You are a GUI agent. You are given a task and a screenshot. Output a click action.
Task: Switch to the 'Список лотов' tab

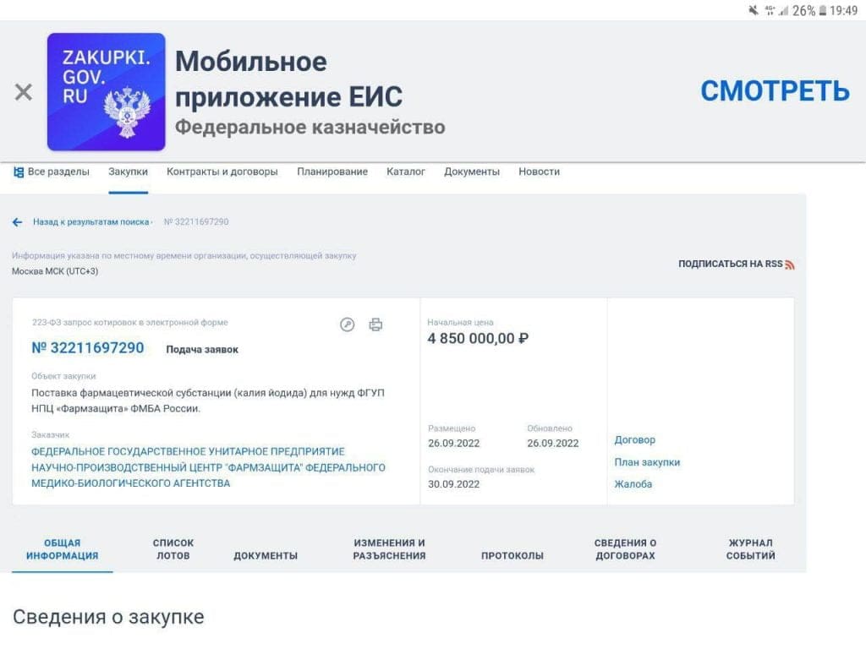point(173,549)
